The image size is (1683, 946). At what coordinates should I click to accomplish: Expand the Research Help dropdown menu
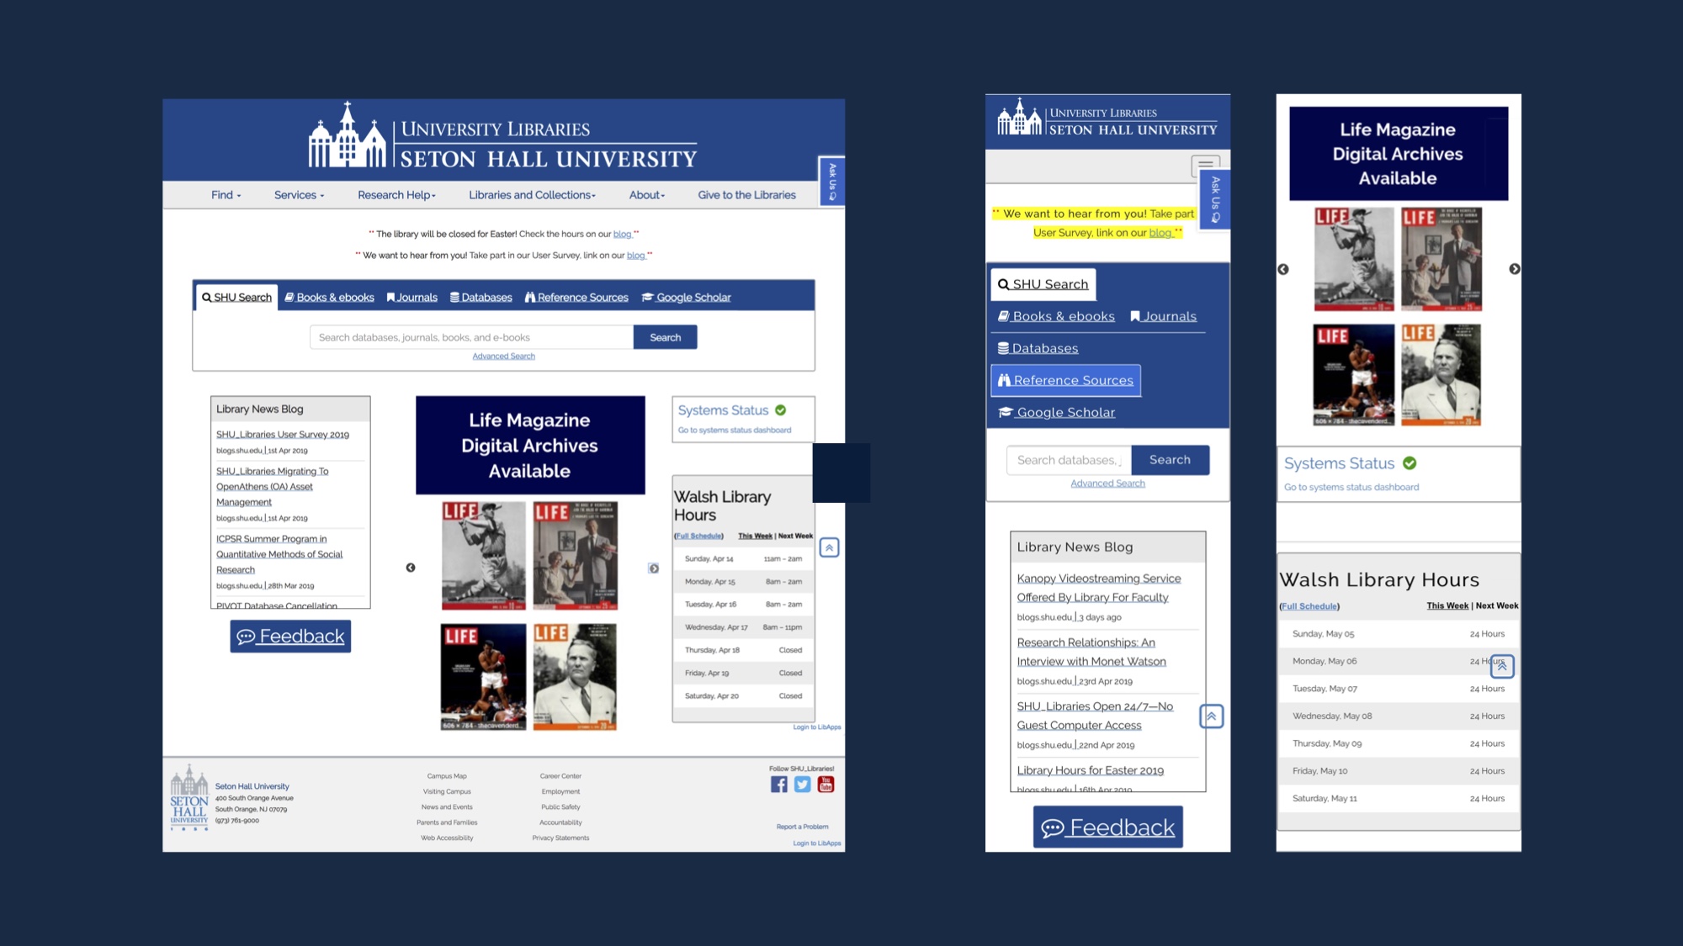click(396, 195)
